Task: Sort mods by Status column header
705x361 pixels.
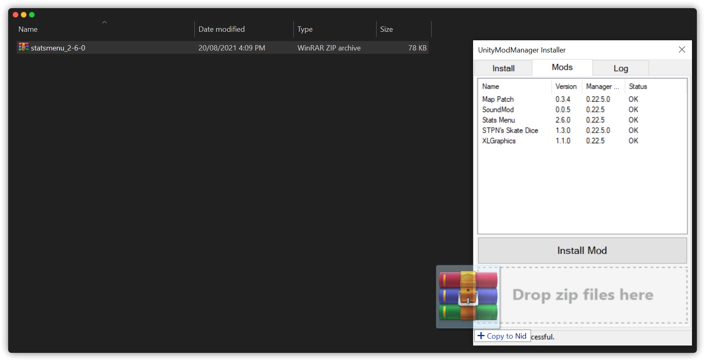Action: coord(638,86)
